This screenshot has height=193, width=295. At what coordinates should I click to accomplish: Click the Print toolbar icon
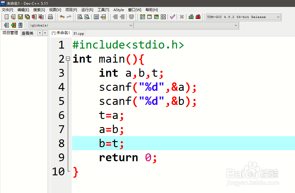coord(50,17)
